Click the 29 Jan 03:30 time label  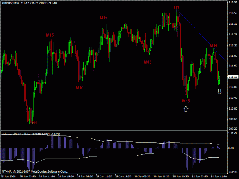tap(85, 176)
